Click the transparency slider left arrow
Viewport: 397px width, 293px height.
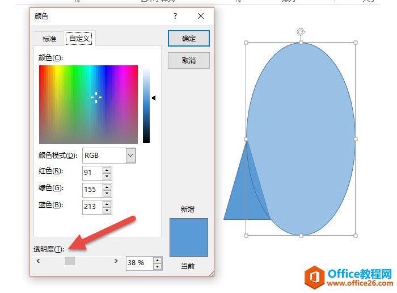click(38, 261)
